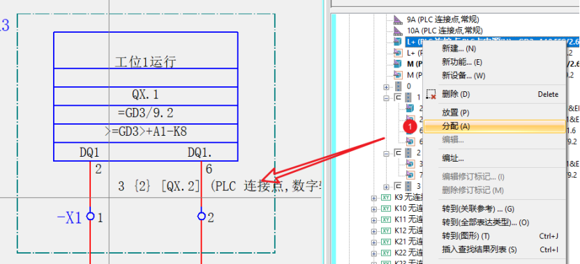Click the 工位1运行 text in the PLC box
Viewport: 580px width, 264px height.
coord(145,62)
